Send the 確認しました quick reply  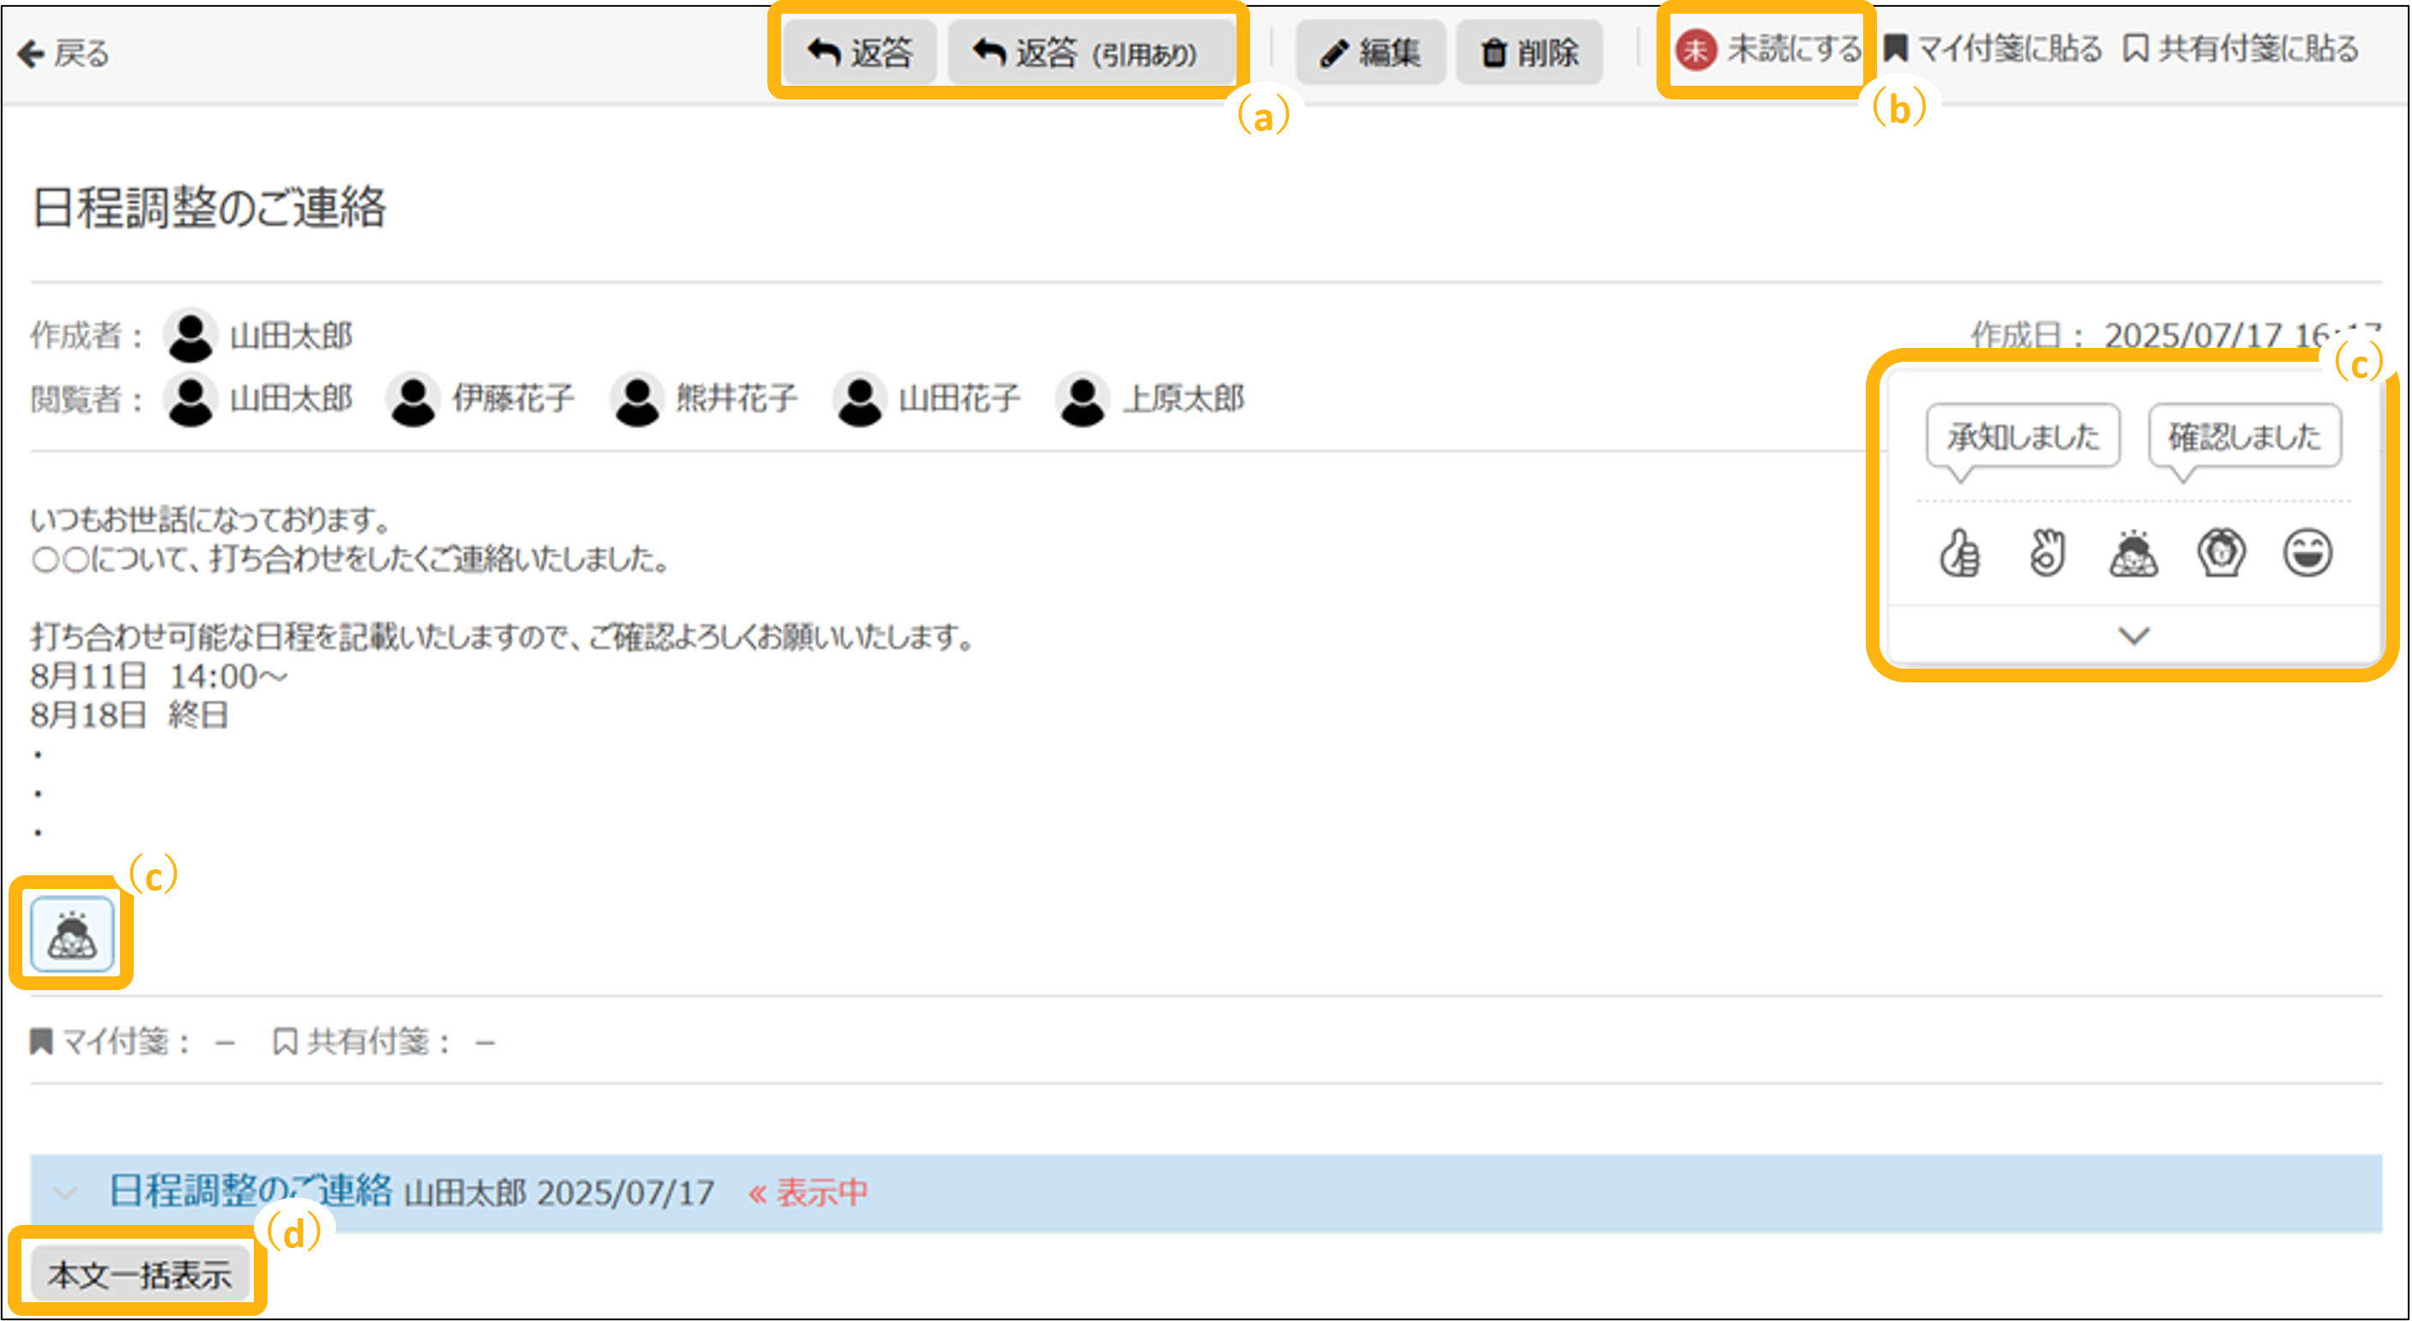[2245, 436]
